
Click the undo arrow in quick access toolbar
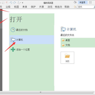pyautogui.click(x=11, y=3)
